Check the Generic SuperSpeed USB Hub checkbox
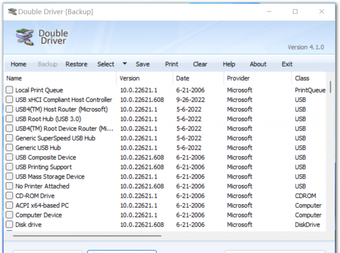 [x=9, y=138]
